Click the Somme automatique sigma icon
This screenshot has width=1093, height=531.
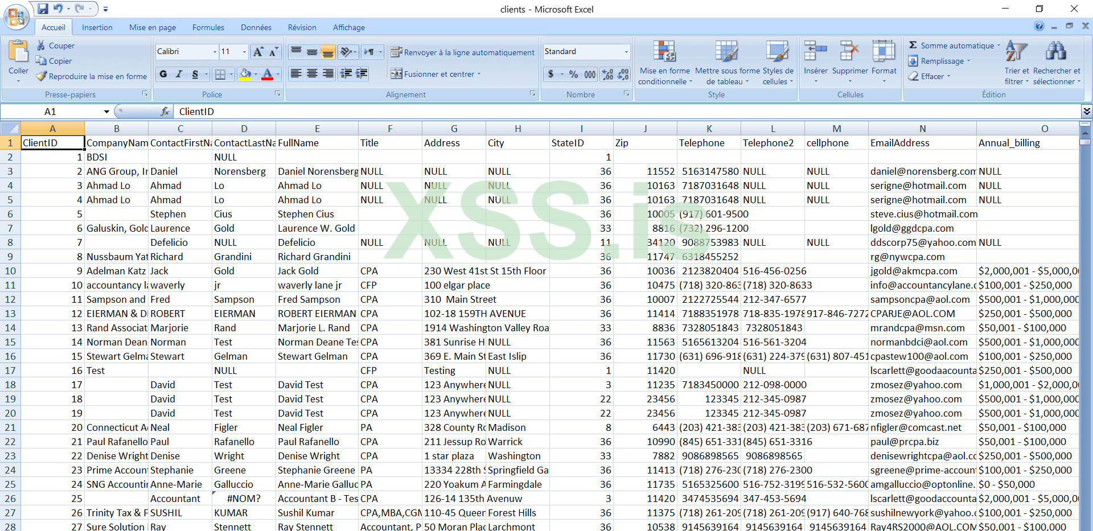click(913, 46)
